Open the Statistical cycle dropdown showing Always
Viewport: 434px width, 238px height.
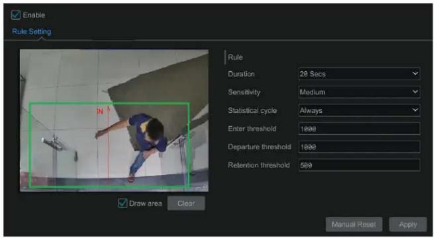[360, 110]
